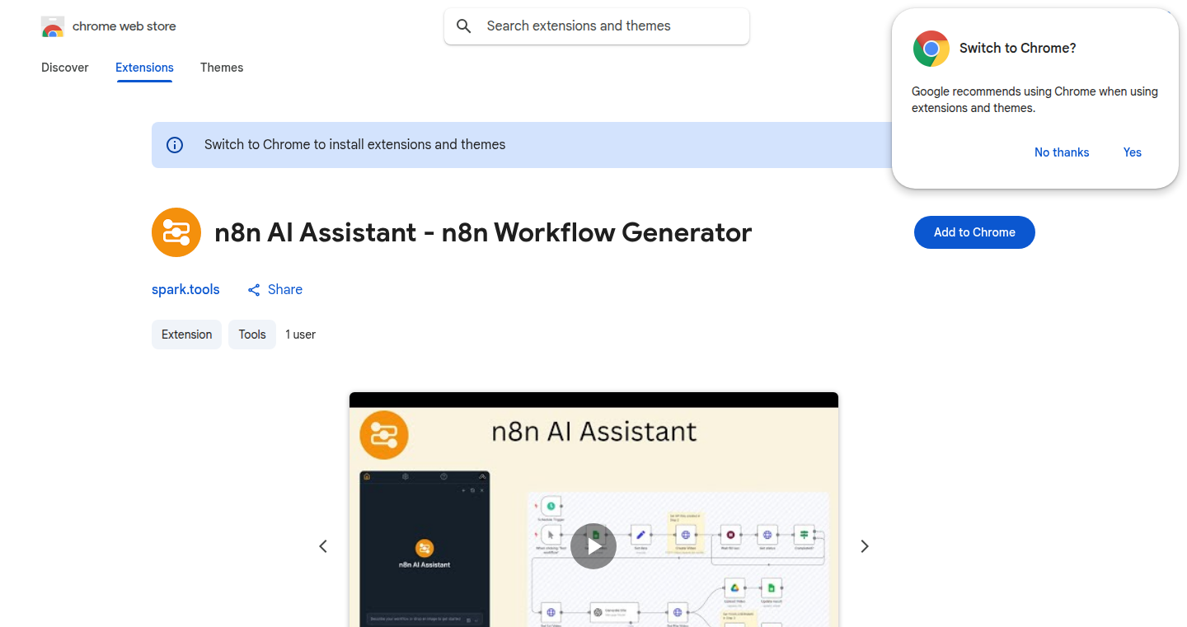The height and width of the screenshot is (627, 1187).
Task: Click the 'Switch to Chrome to install' banner text
Action: pyautogui.click(x=355, y=145)
